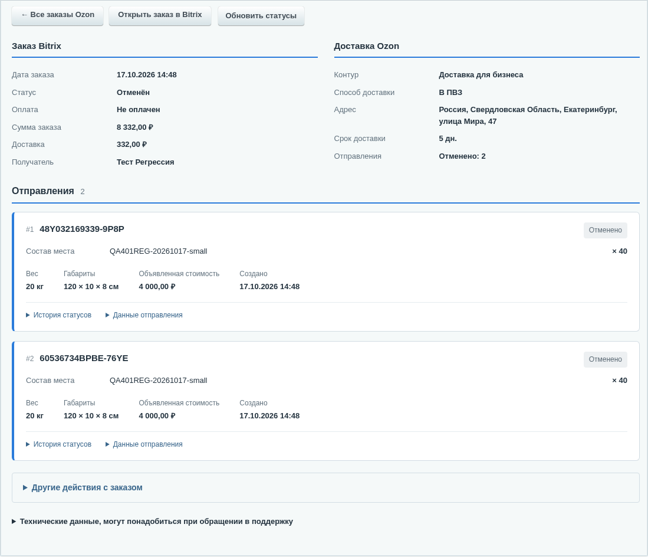
Task: Click creation date in shipment 60536734BPBE-76YE
Action: click(x=269, y=415)
